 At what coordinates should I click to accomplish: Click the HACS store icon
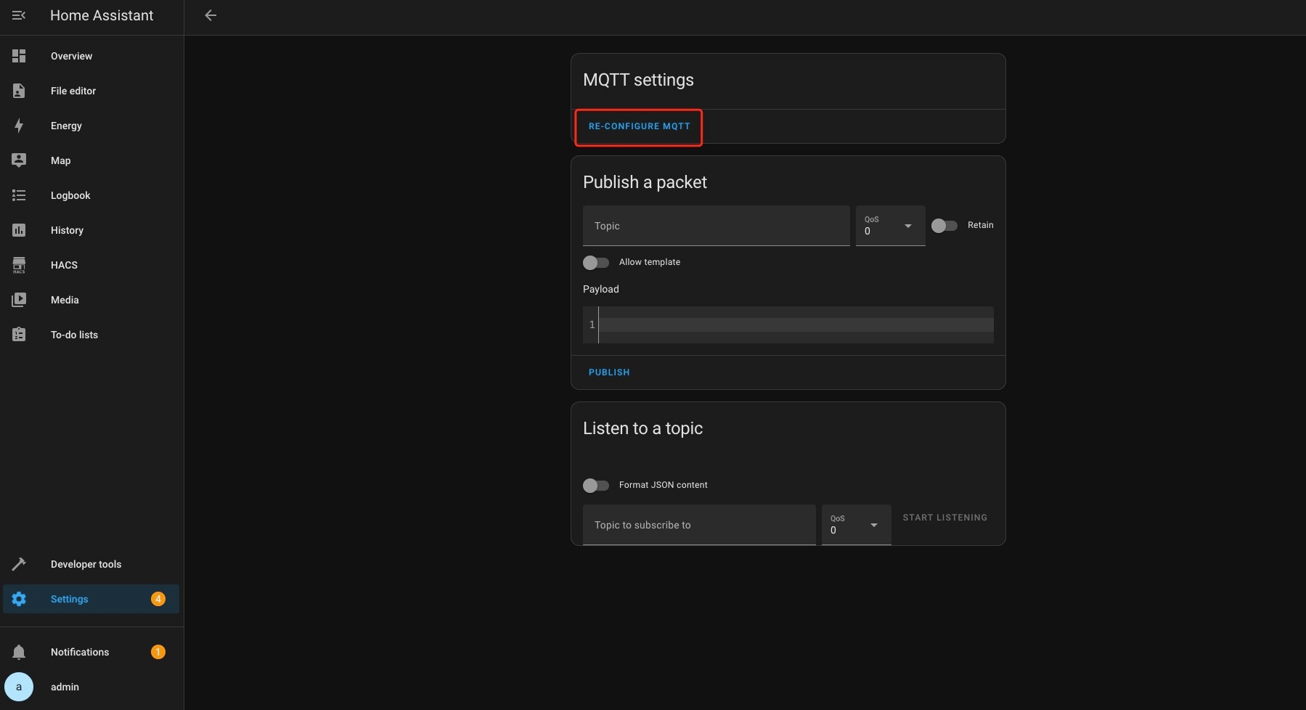point(19,265)
